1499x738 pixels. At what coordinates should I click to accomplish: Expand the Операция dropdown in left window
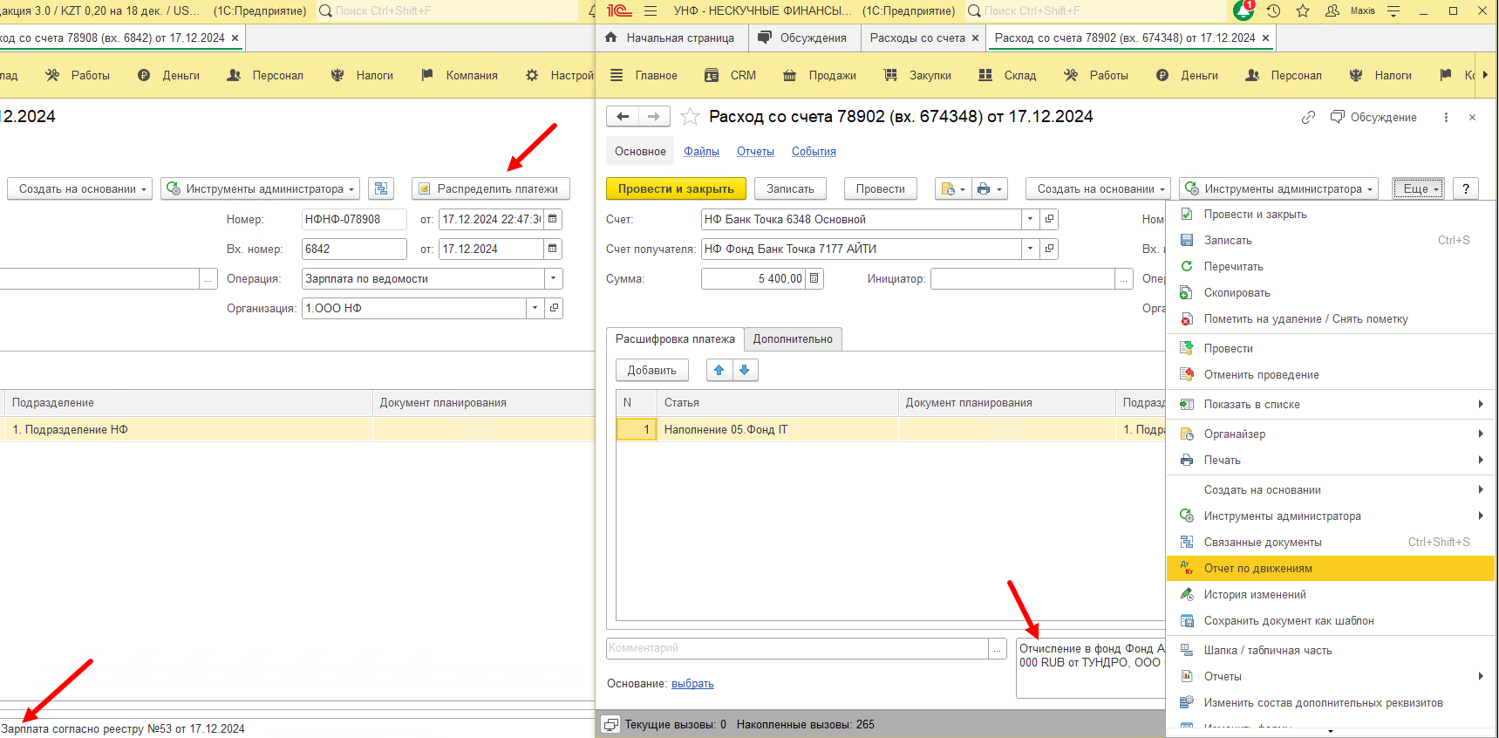[x=554, y=278]
